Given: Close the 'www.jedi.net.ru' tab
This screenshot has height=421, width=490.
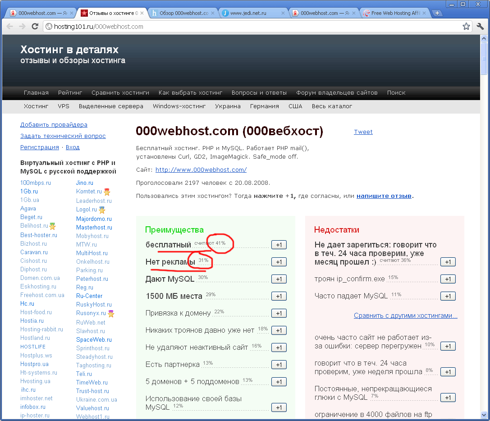Looking at the screenshot, I should (283, 13).
